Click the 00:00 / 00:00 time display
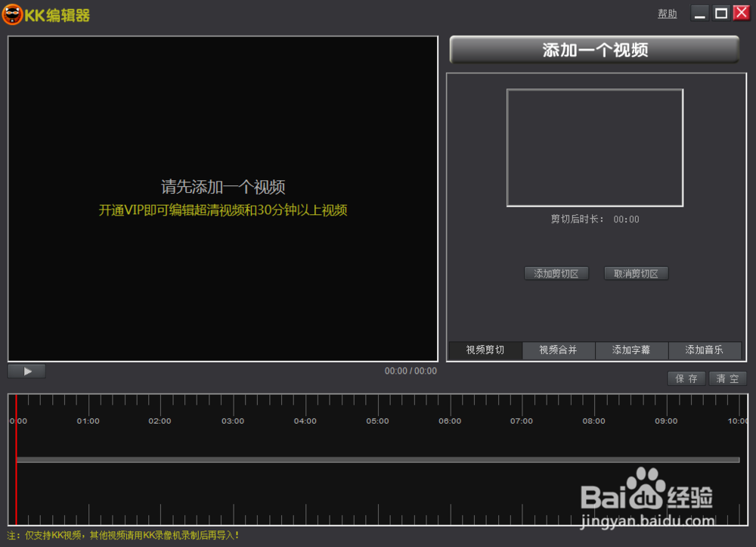Viewport: 756px width, 547px height. click(411, 371)
